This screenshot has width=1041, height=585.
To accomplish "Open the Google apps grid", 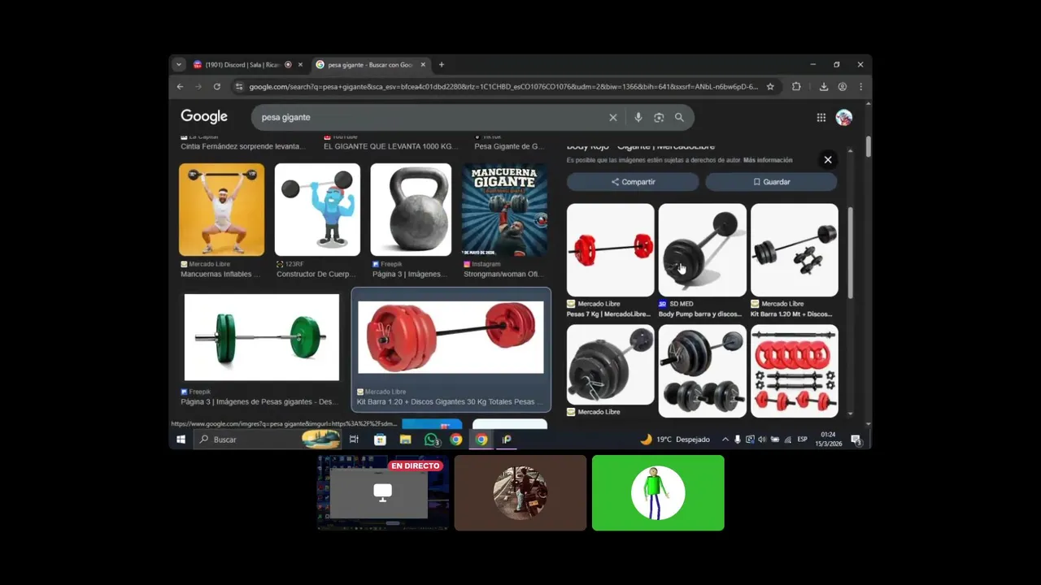I will (x=821, y=117).
